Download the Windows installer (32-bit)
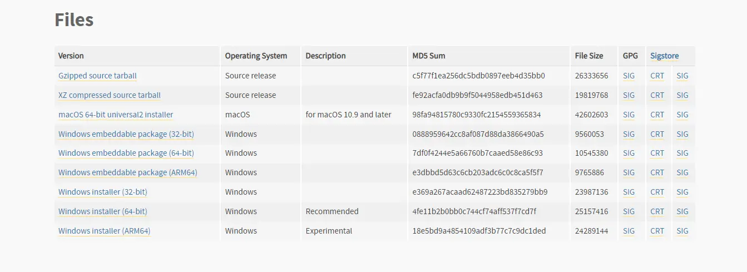The width and height of the screenshot is (747, 272). click(x=103, y=192)
